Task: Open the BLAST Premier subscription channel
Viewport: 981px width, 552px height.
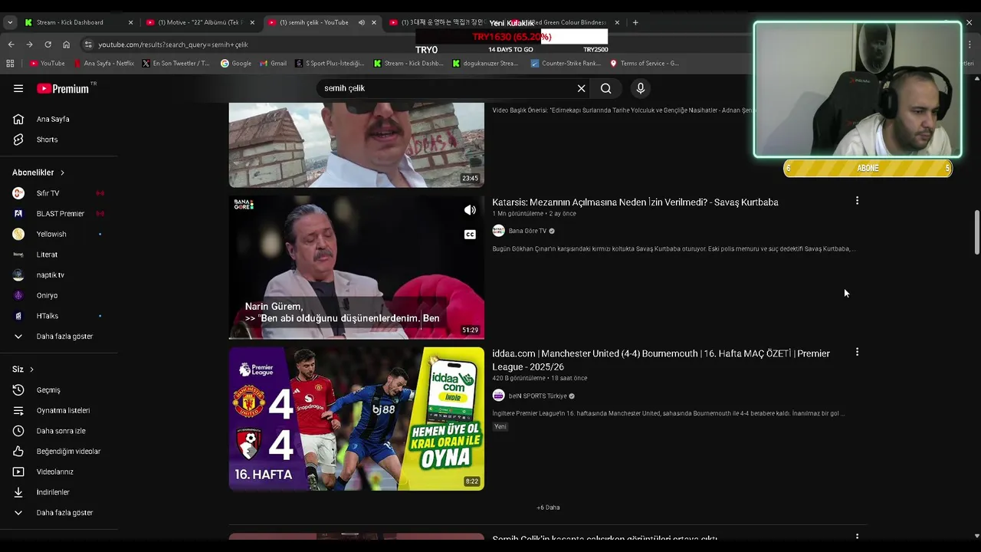Action: pyautogui.click(x=58, y=213)
